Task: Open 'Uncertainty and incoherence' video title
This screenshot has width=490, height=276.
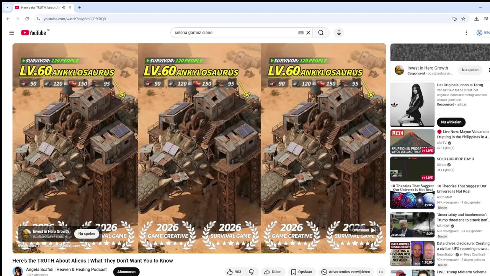Action: point(463,217)
